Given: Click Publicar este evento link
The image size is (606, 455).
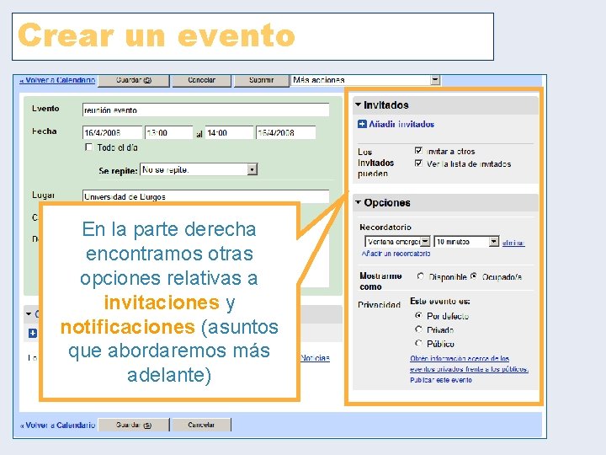Looking at the screenshot, I should 441,380.
